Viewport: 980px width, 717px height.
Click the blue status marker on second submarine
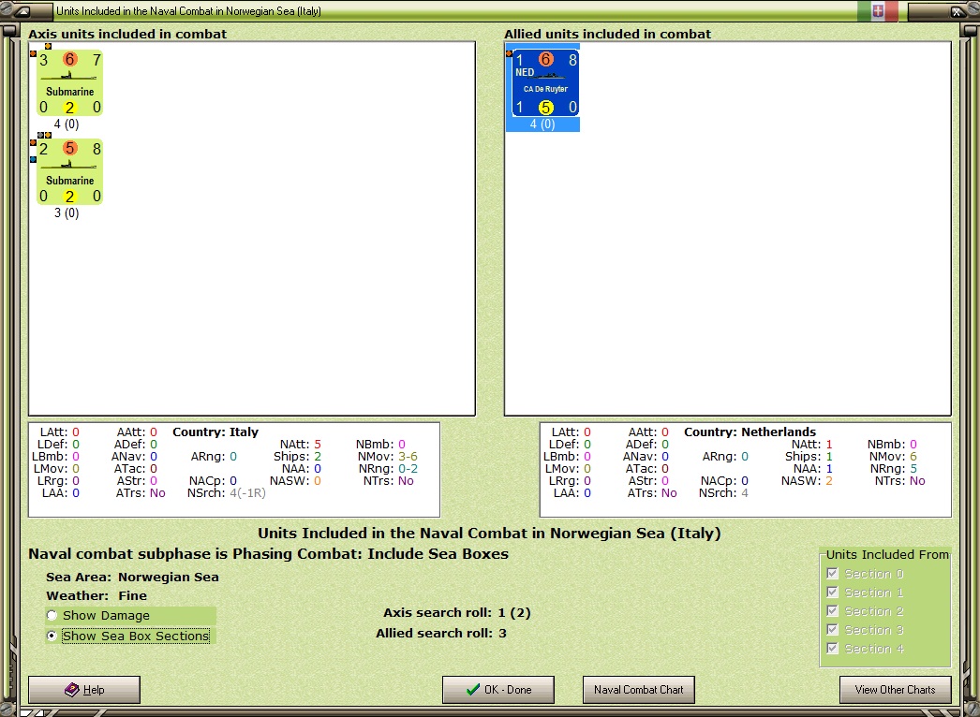pos(33,159)
